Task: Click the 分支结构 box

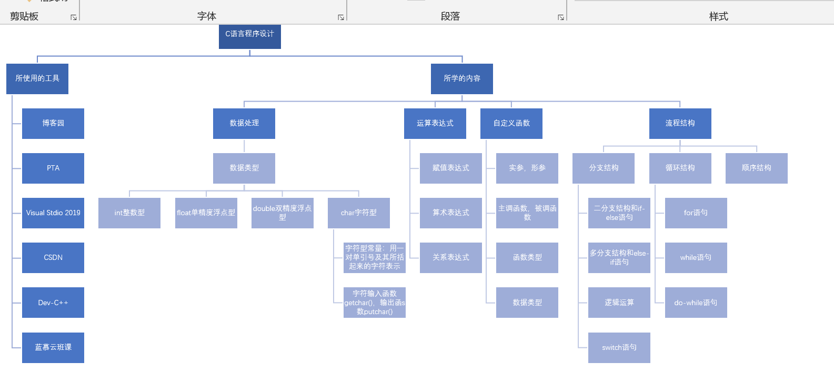Action: click(604, 168)
